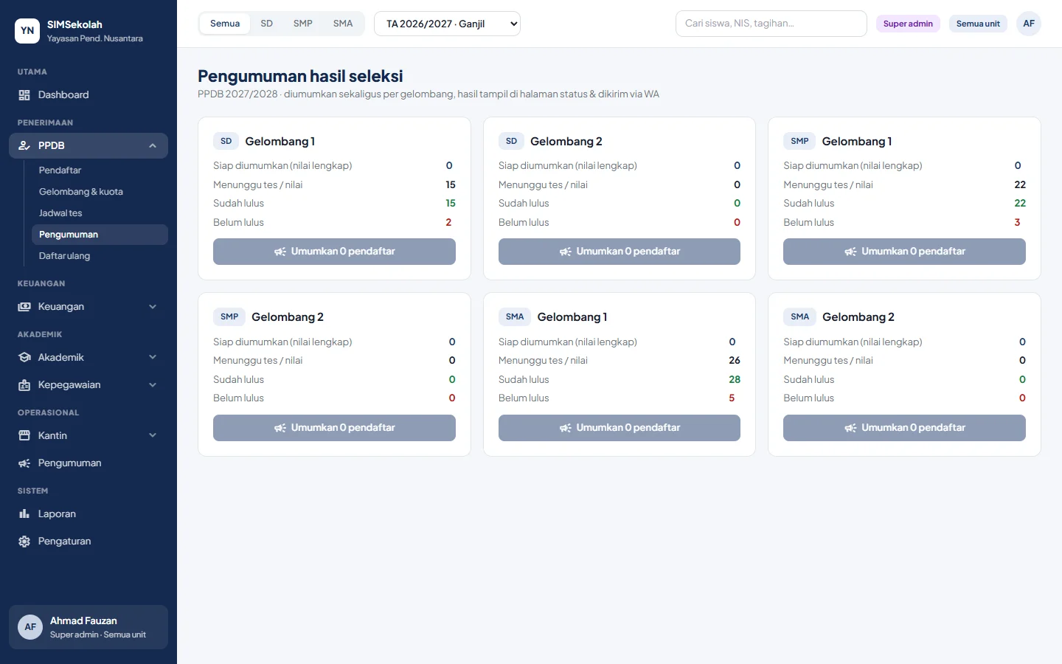Switch to the SD unit tab

coord(267,24)
